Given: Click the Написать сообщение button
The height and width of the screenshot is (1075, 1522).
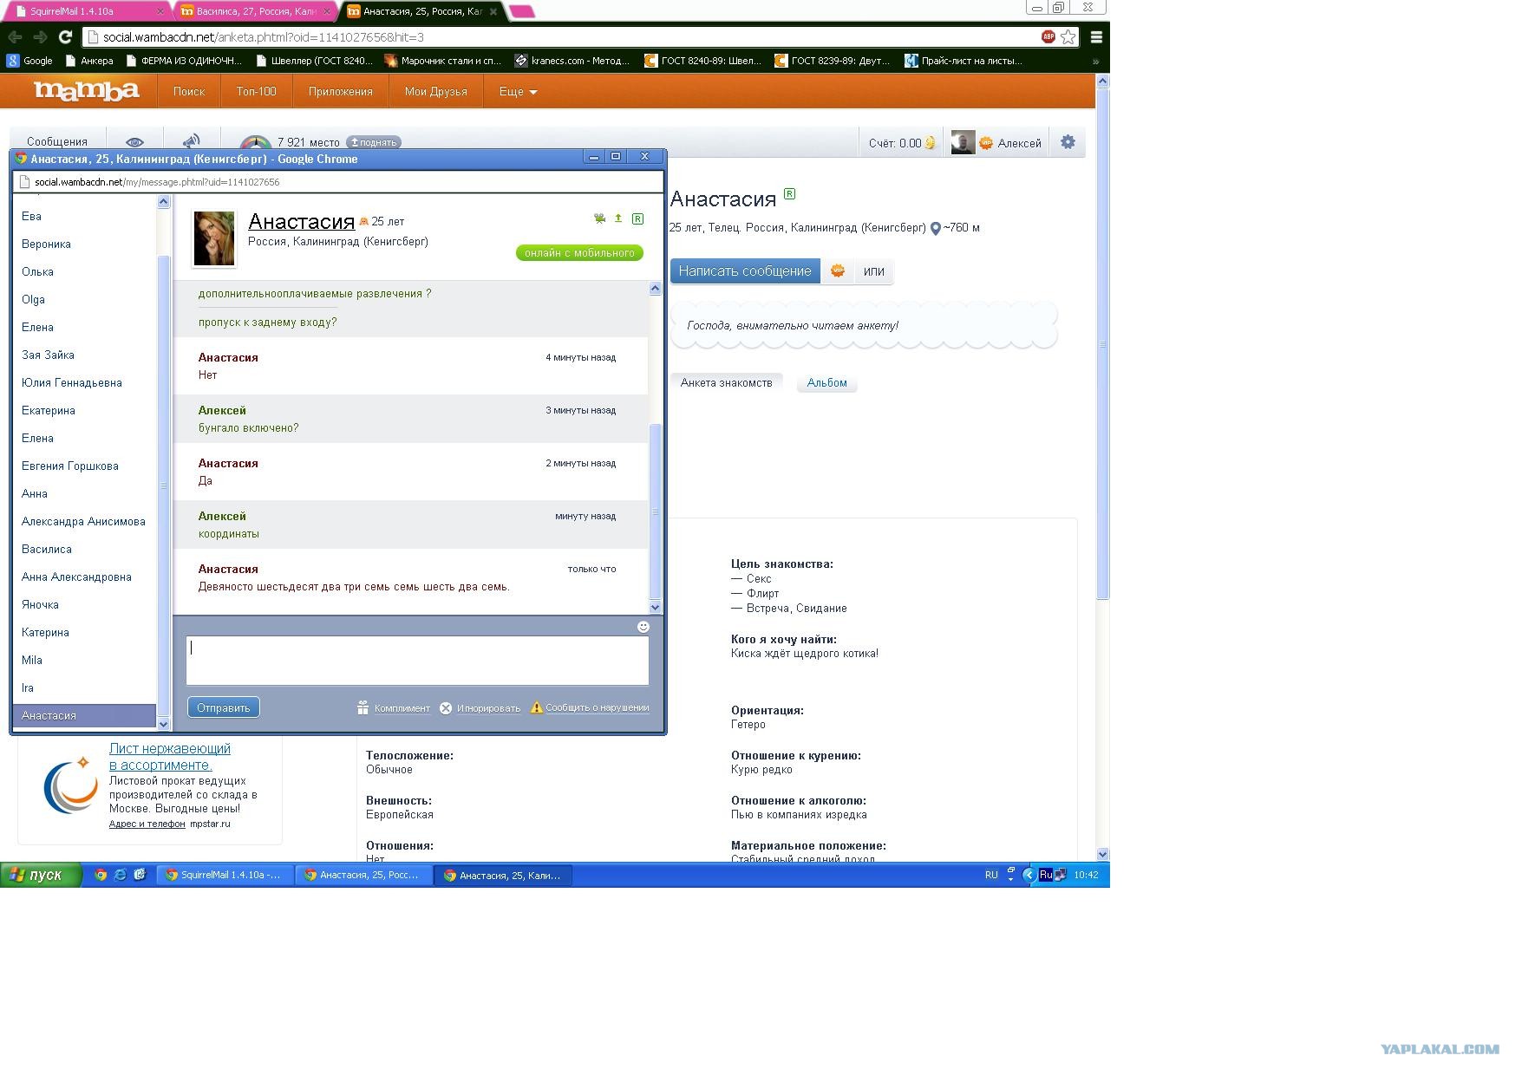Looking at the screenshot, I should (x=744, y=270).
